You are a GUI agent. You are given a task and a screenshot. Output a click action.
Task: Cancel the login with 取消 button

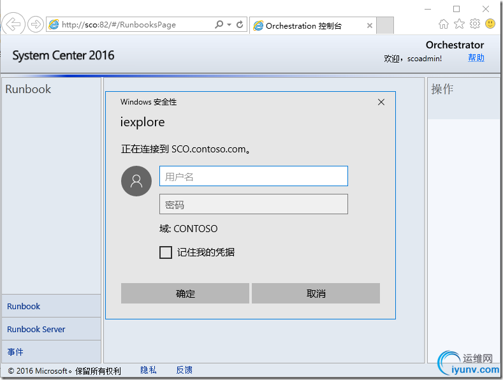click(x=316, y=293)
